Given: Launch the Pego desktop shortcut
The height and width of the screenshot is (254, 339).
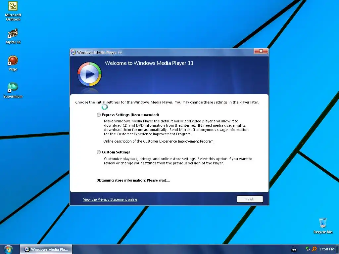Looking at the screenshot, I should tap(13, 63).
